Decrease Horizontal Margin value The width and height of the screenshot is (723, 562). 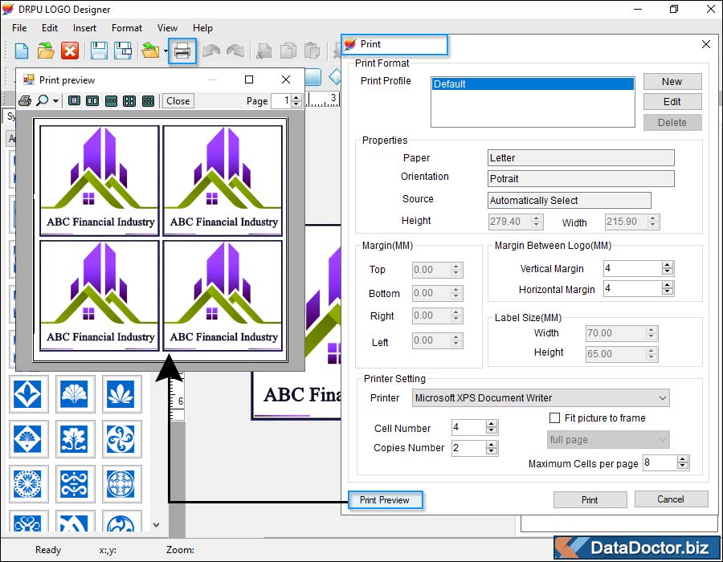(668, 292)
